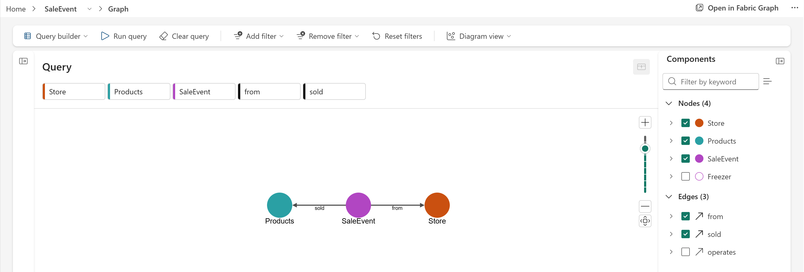Select the Store query chip
This screenshot has height=272, width=804.
click(x=74, y=92)
